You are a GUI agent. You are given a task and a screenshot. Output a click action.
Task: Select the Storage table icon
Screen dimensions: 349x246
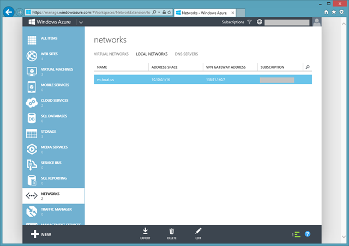tap(32, 133)
